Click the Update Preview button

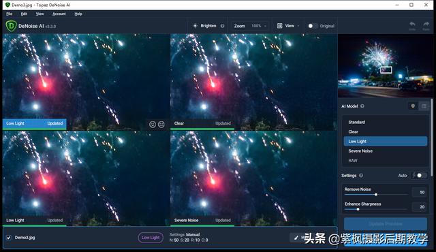tap(386, 224)
